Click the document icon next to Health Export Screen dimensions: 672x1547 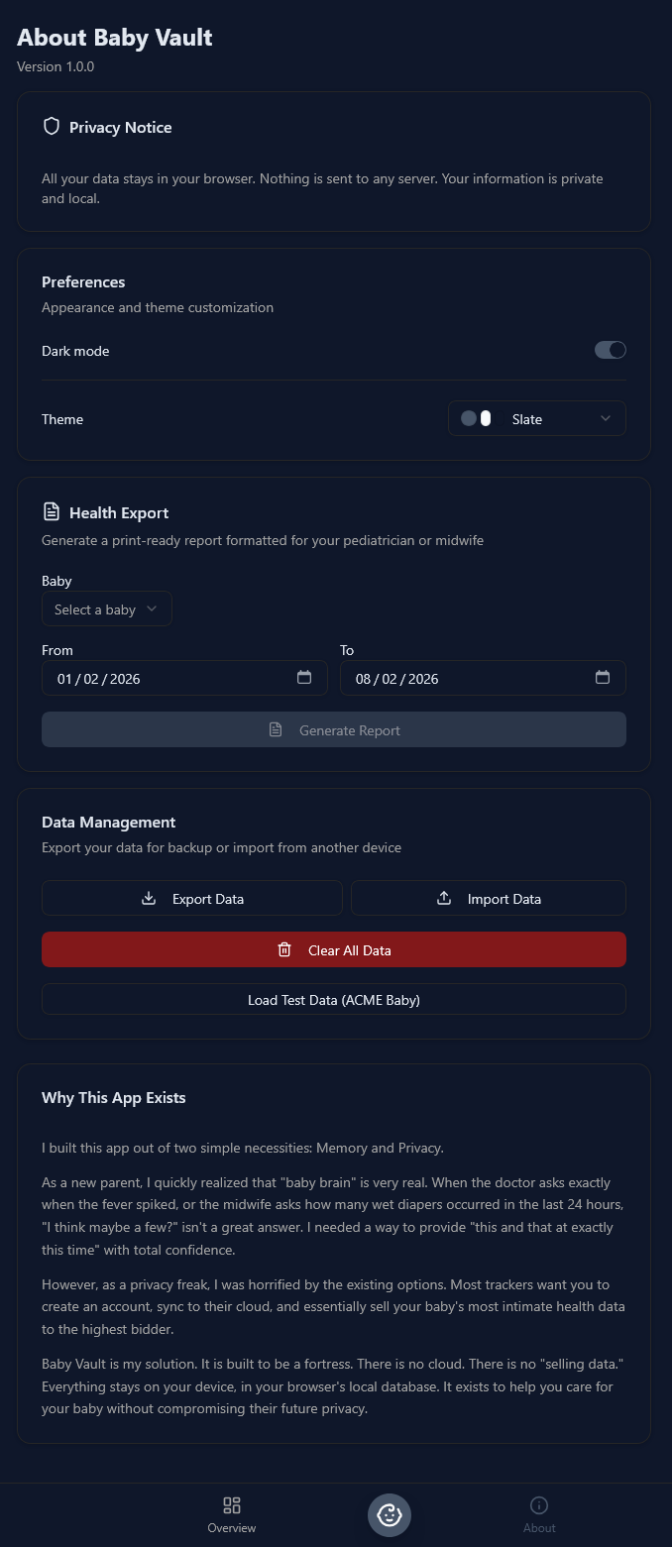pyautogui.click(x=51, y=511)
